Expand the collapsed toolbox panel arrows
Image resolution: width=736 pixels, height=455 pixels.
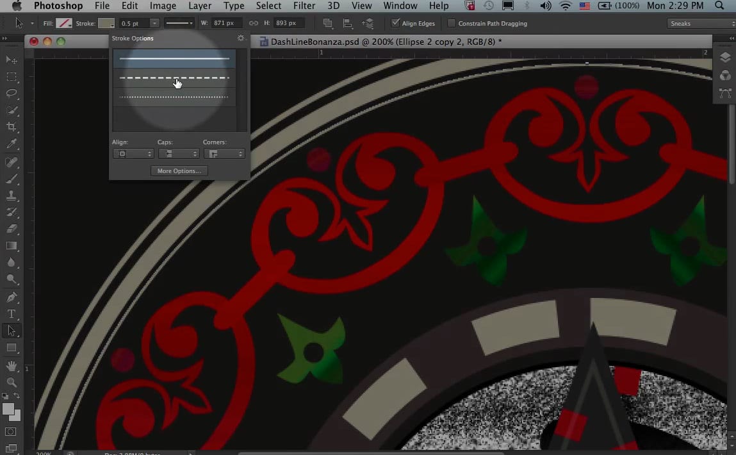click(4, 38)
